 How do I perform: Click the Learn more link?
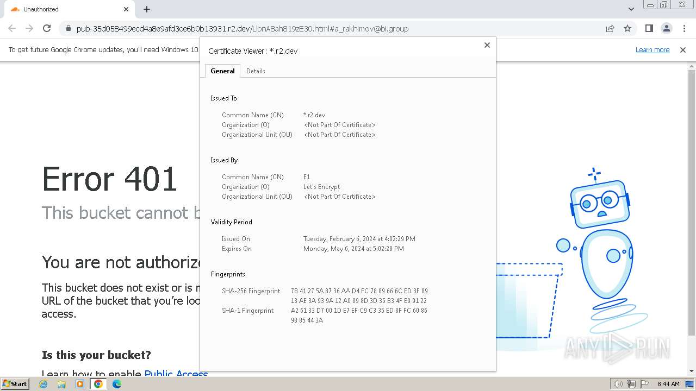pyautogui.click(x=652, y=49)
